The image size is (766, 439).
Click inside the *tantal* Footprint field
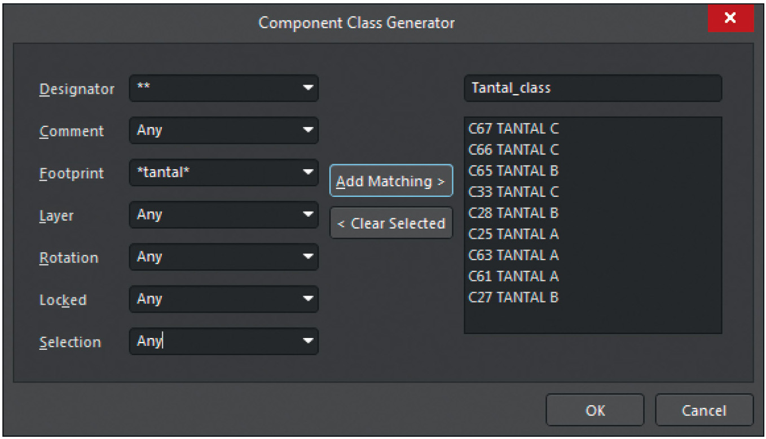(214, 172)
